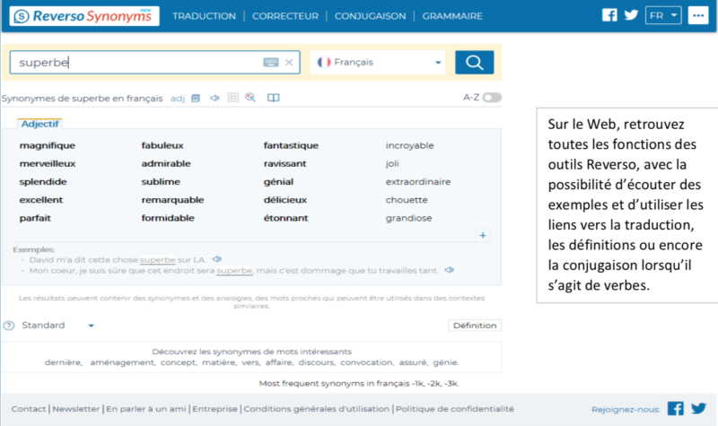Open CONJUGAISON from the navigation bar

[x=370, y=16]
